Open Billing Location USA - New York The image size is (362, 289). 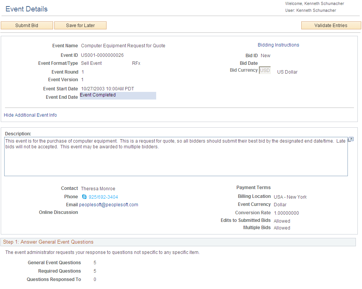pyautogui.click(x=290, y=197)
